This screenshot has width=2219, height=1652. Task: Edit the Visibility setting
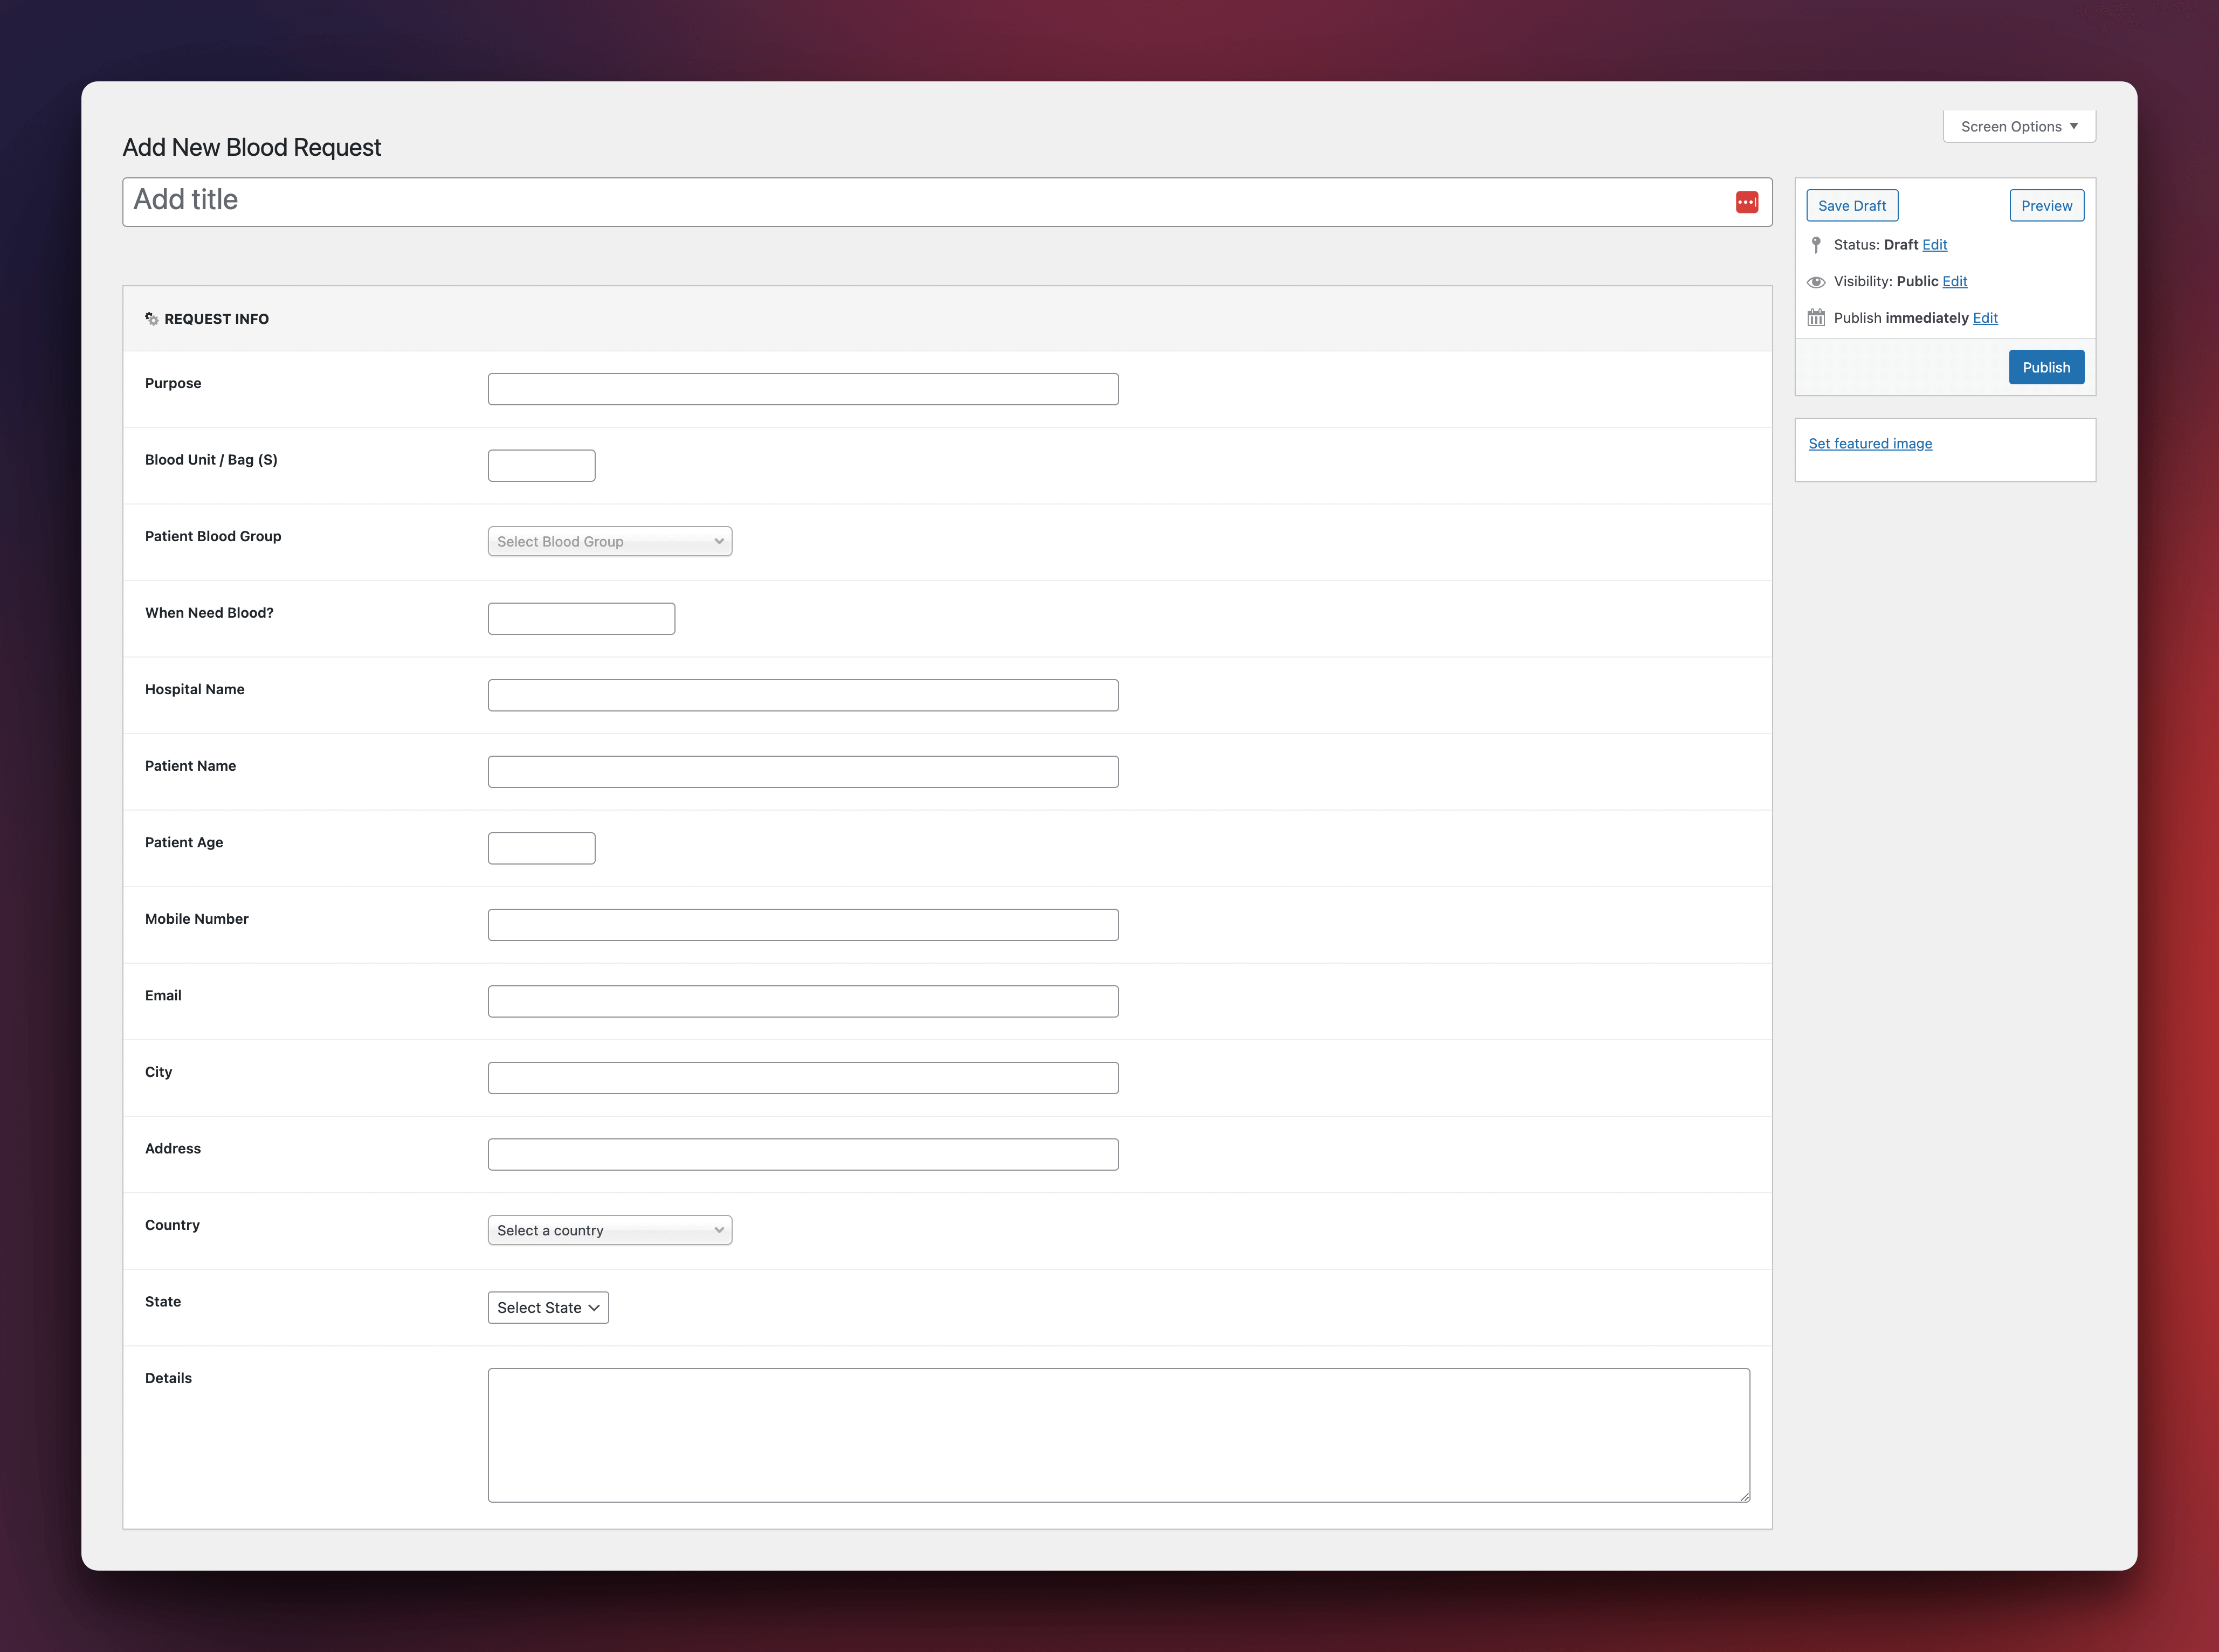tap(1954, 282)
